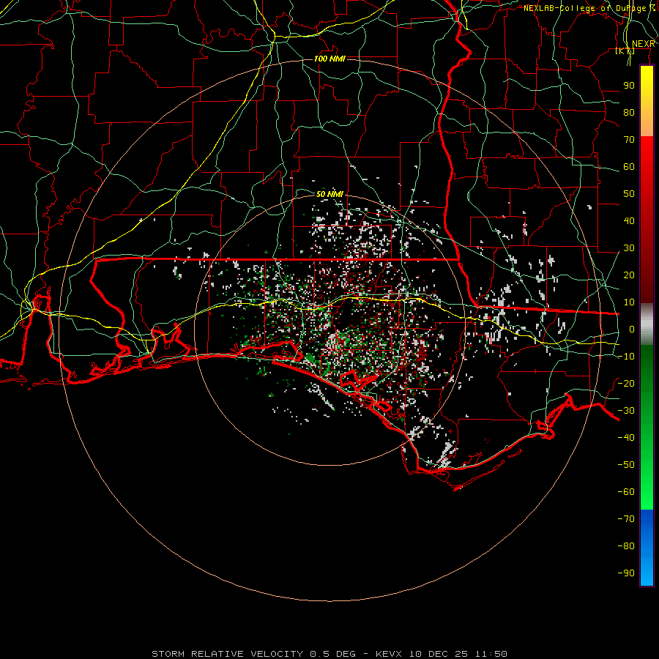The height and width of the screenshot is (659, 659).
Task: Click the gray zero-velocity color bar segment
Action: click(647, 324)
